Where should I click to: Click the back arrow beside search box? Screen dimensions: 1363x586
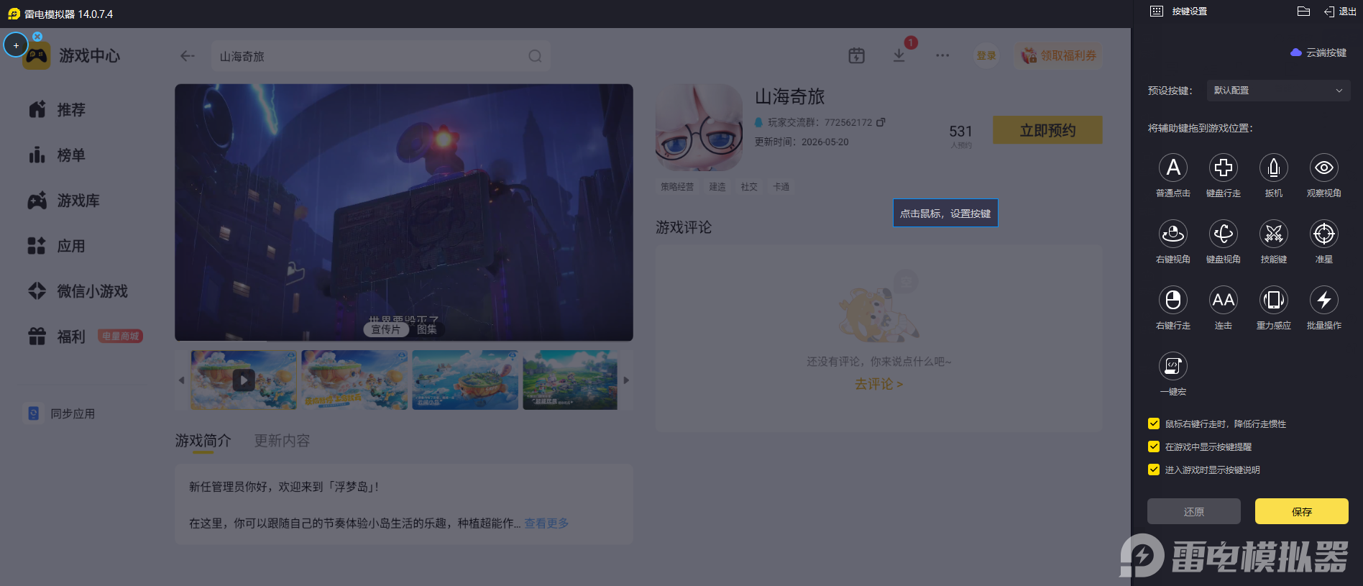coord(188,56)
